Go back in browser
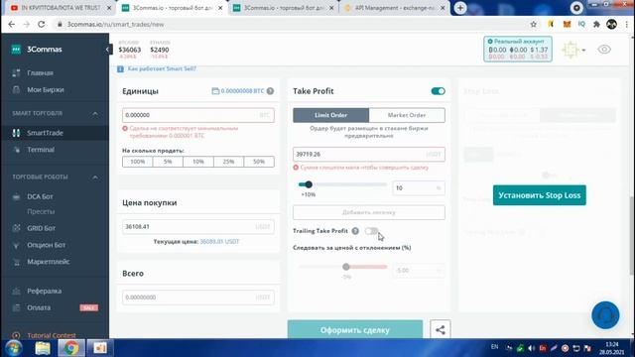The height and width of the screenshot is (357, 635). tap(11, 24)
